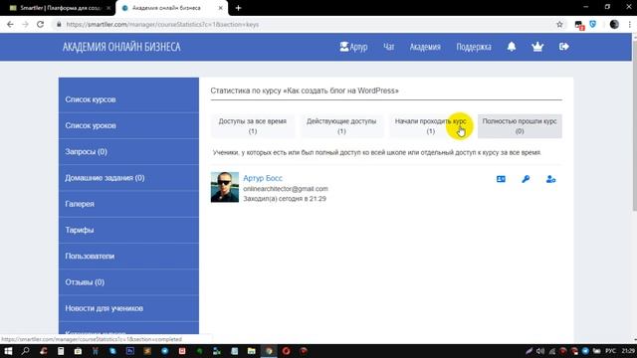Viewport: 637px width, 358px height.
Task: Click the user settings icon for Артур Босс
Action: (x=550, y=179)
